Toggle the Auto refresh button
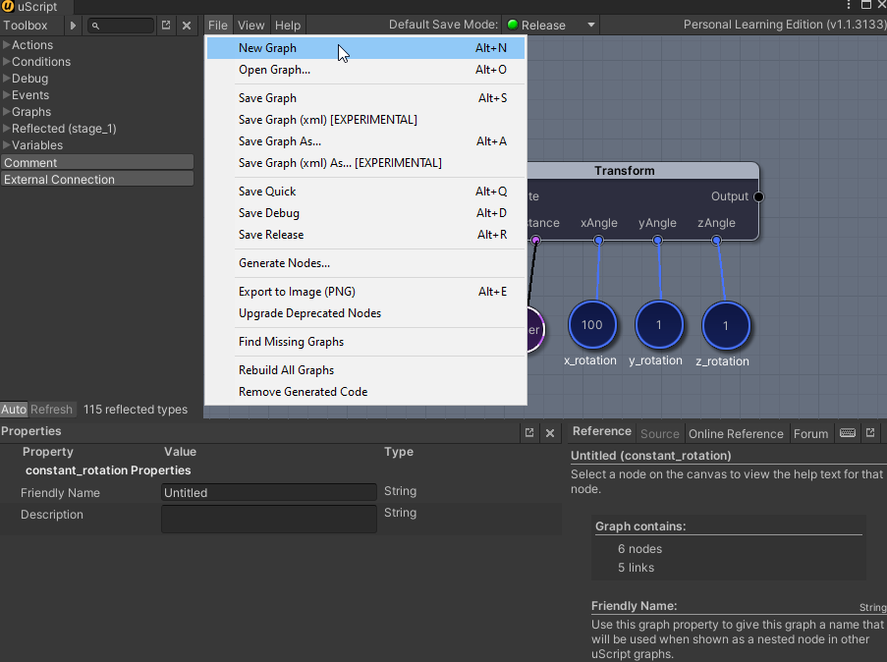887x662 pixels. (14, 410)
